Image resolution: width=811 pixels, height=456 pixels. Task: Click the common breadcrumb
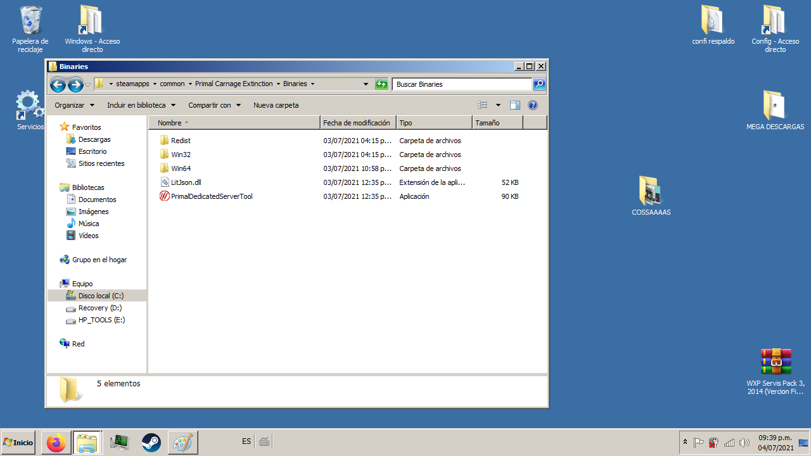pos(172,84)
